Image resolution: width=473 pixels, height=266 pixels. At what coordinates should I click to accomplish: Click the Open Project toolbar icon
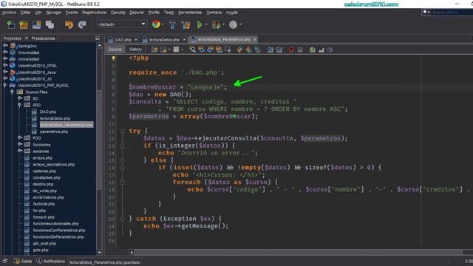click(36, 24)
